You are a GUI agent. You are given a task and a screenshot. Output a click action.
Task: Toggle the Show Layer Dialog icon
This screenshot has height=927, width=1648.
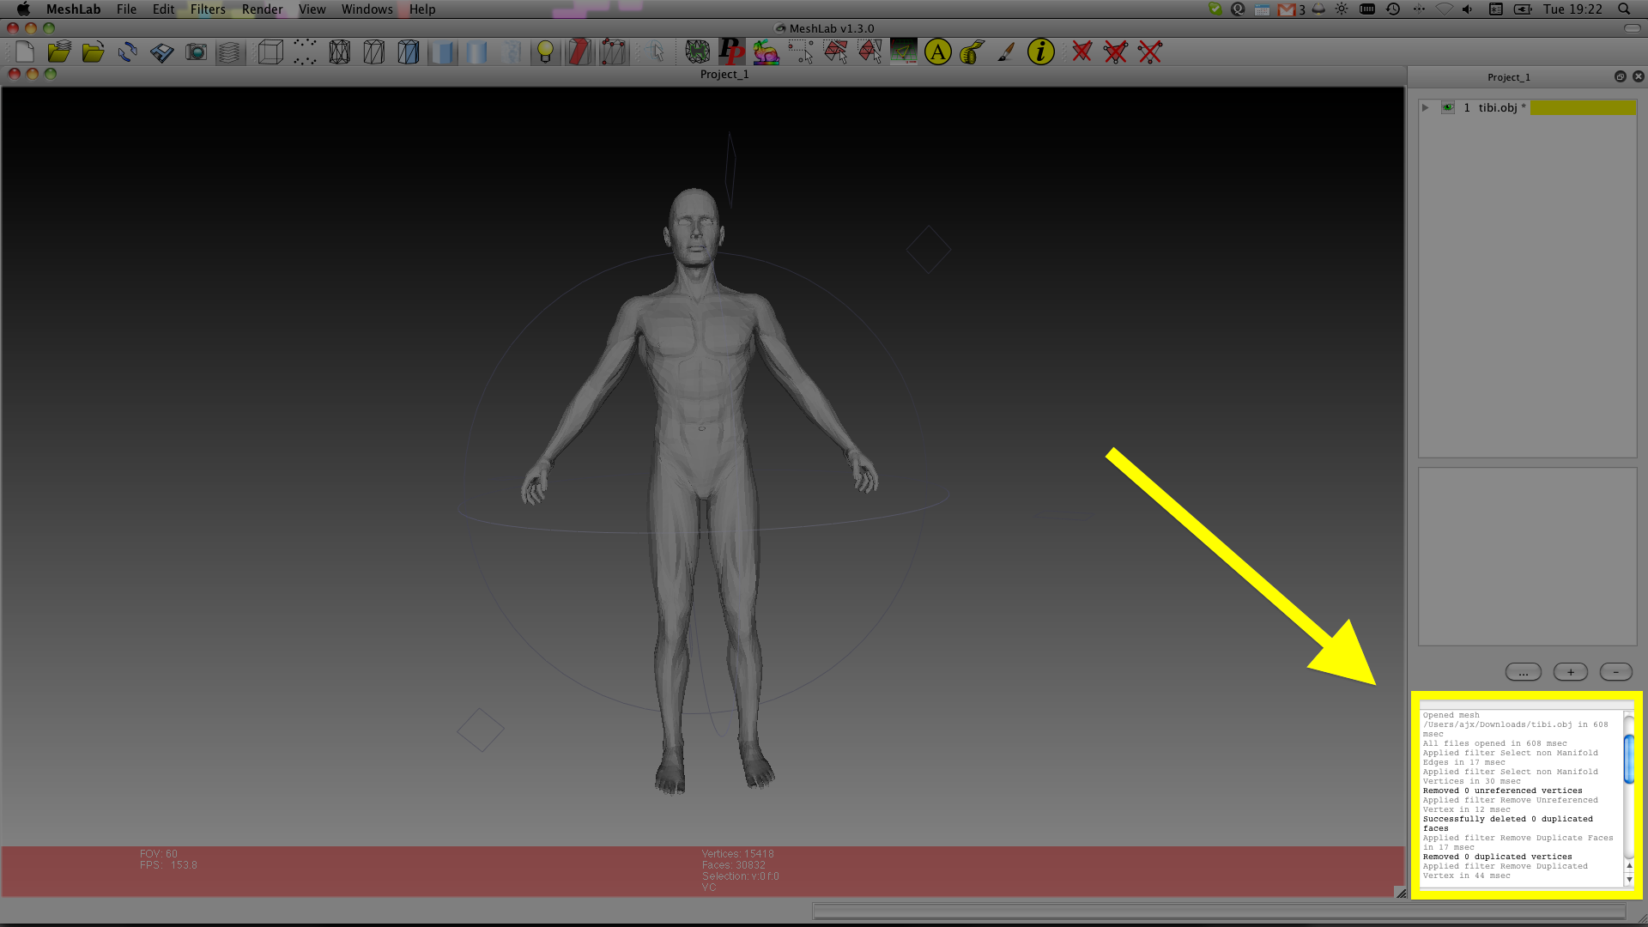pyautogui.click(x=229, y=52)
